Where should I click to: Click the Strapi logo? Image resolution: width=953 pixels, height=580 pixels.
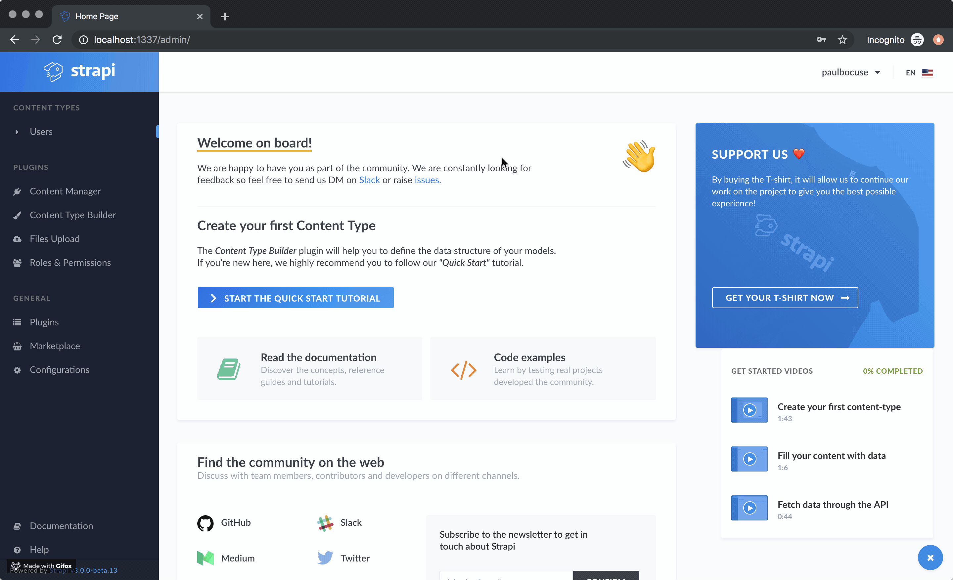tap(79, 71)
